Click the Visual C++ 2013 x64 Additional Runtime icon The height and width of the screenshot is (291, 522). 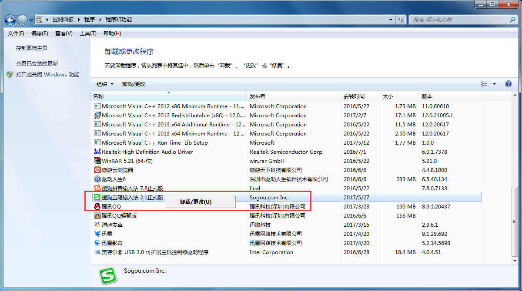97,124
